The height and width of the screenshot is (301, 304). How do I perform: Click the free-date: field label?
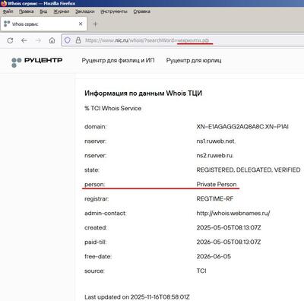pyautogui.click(x=98, y=256)
